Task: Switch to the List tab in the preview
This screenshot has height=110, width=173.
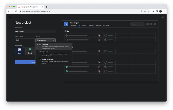Action: coord(79,25)
